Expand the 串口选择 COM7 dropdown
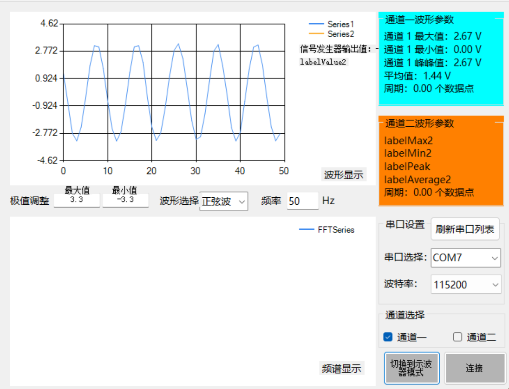The height and width of the screenshot is (389, 509). 466,258
